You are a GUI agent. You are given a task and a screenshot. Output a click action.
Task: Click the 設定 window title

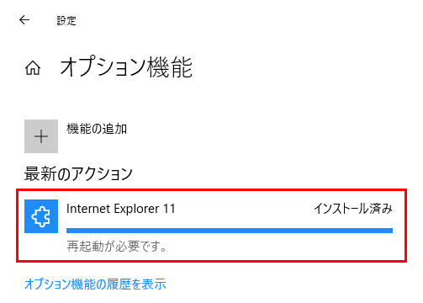pos(66,21)
